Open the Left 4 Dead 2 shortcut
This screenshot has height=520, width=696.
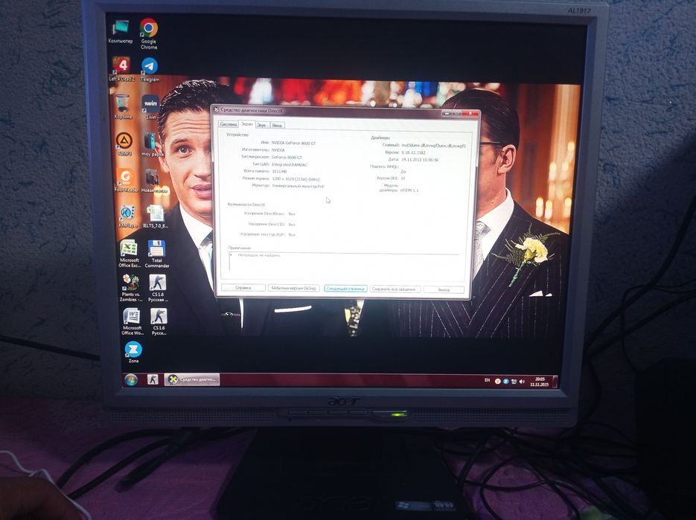(121, 68)
